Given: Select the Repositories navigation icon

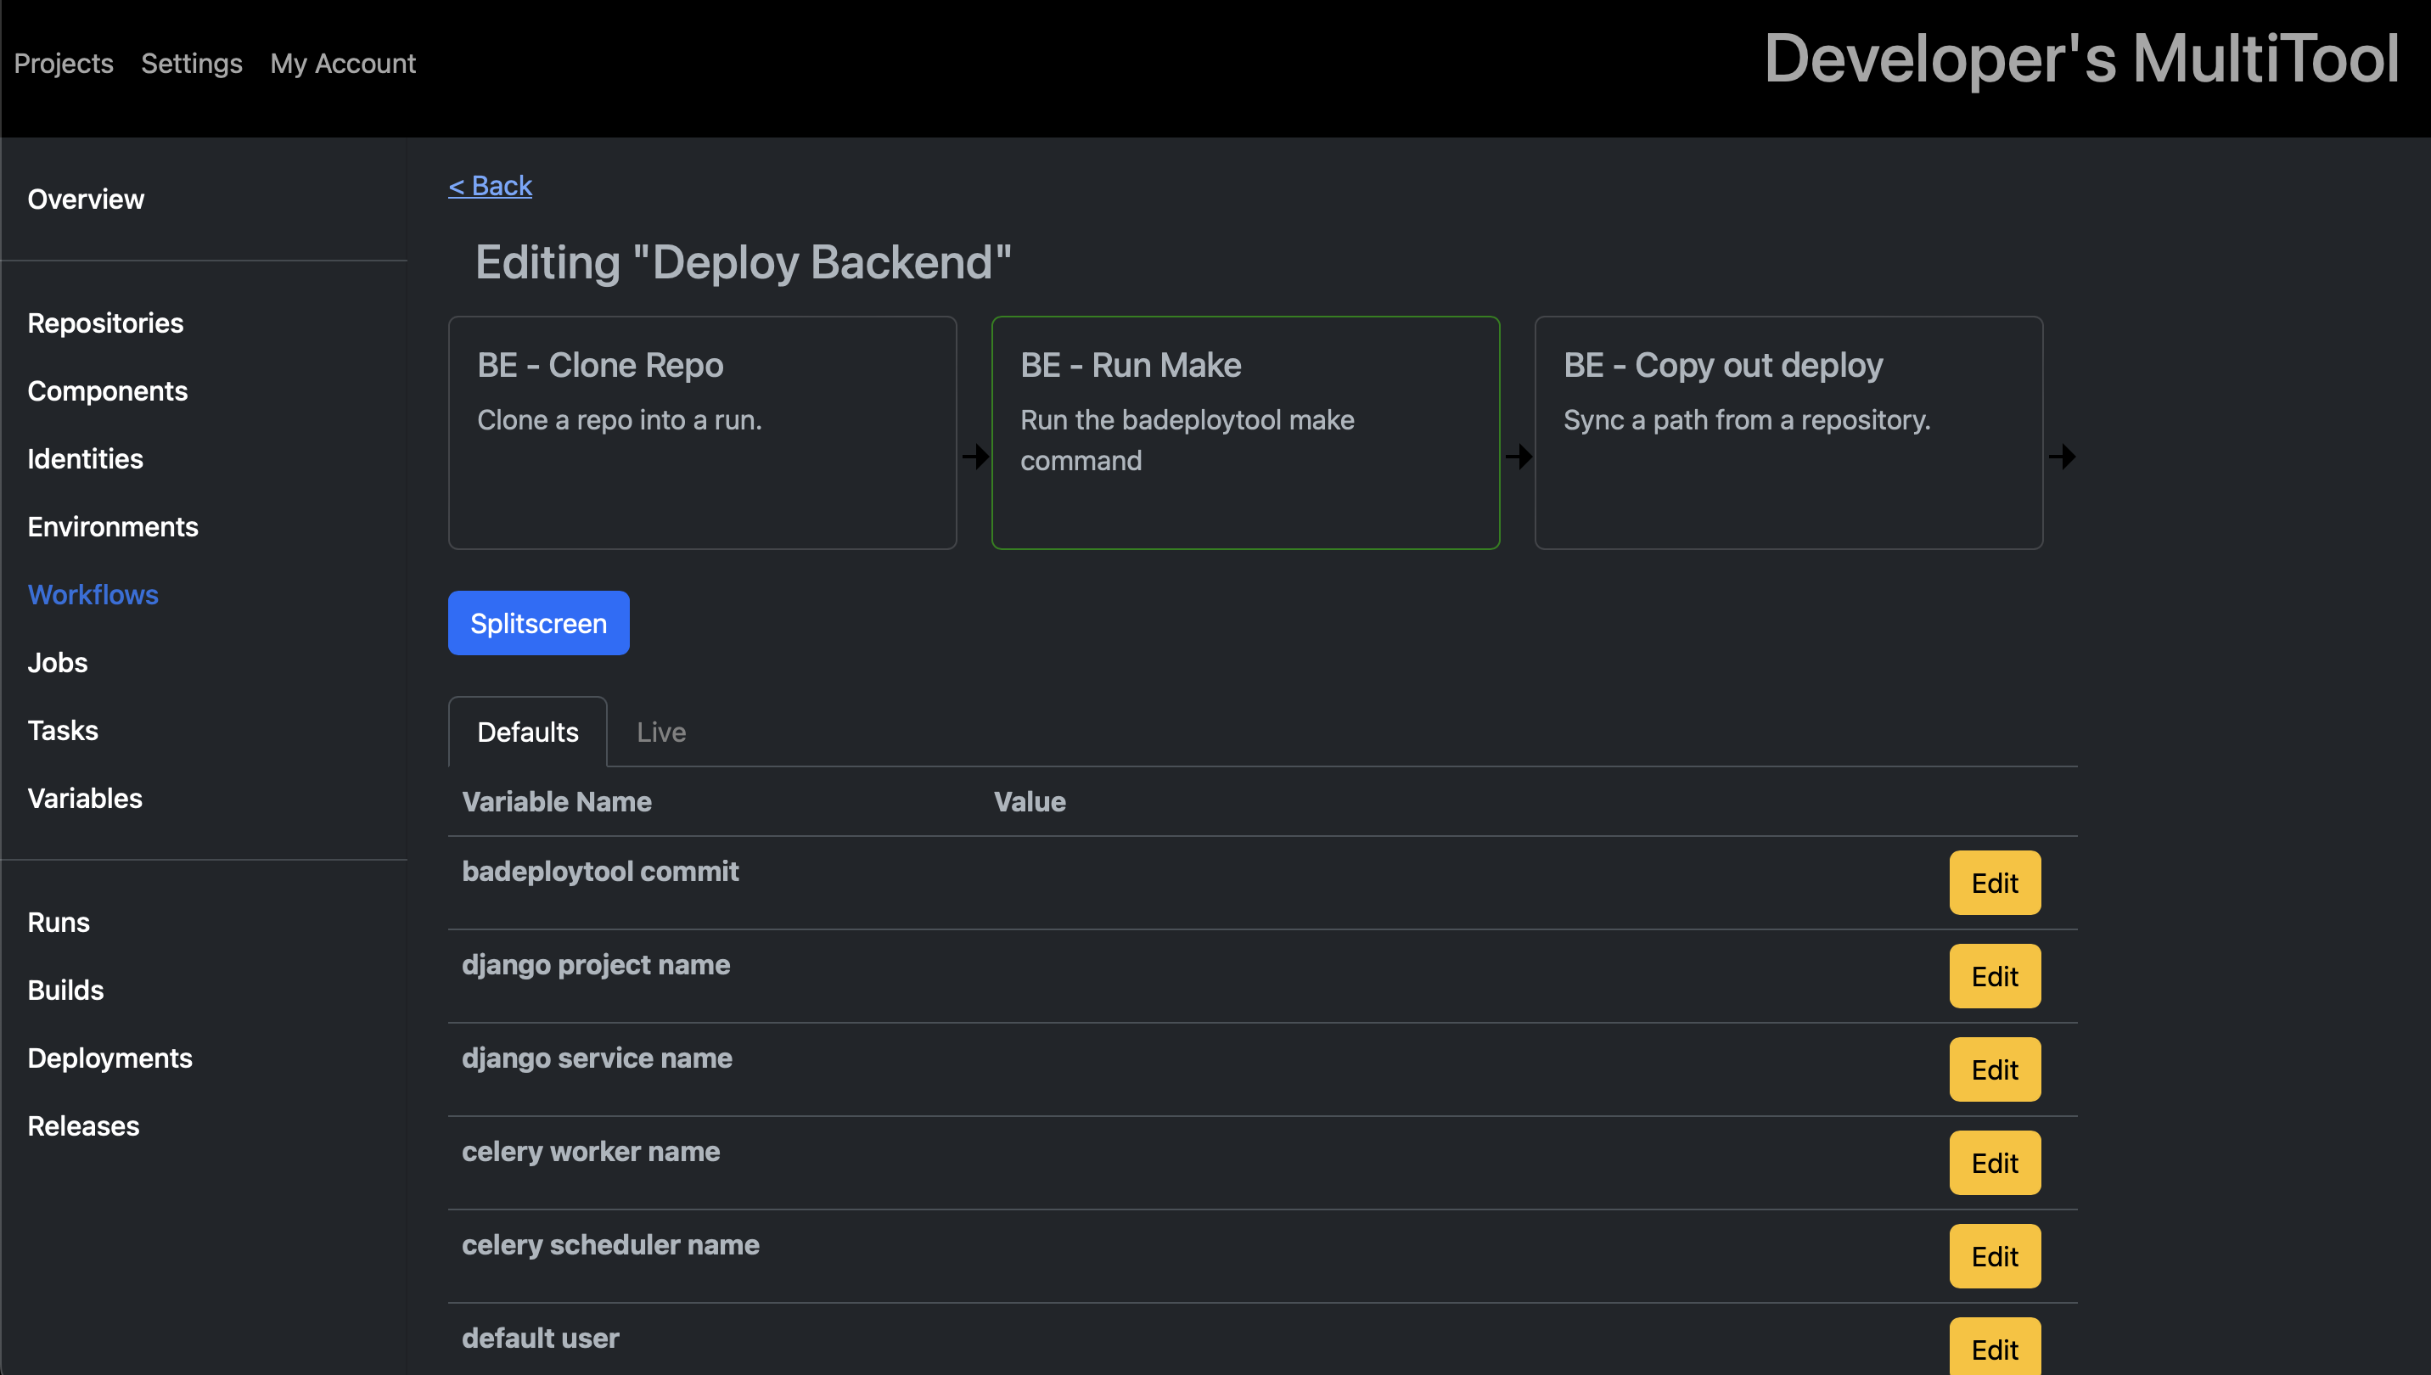Looking at the screenshot, I should 104,322.
